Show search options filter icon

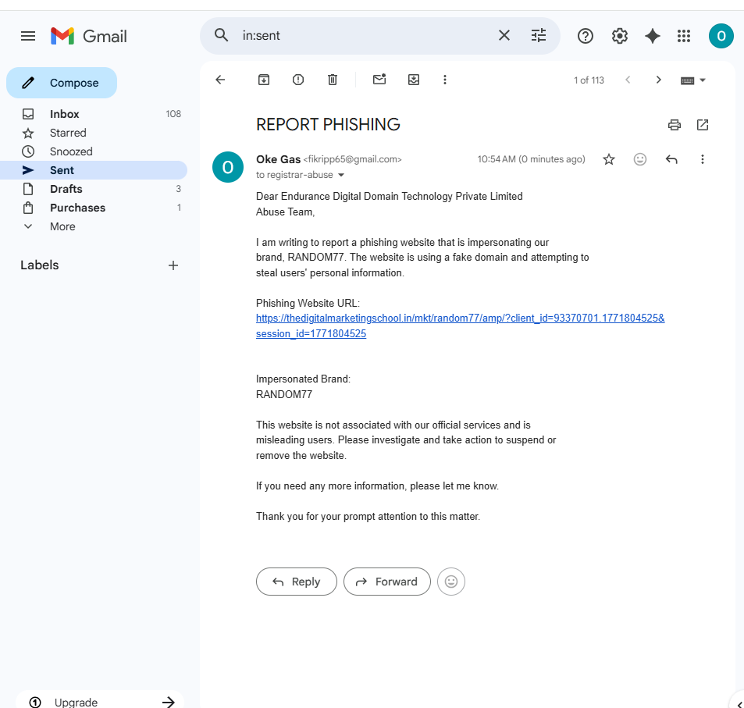tap(538, 35)
